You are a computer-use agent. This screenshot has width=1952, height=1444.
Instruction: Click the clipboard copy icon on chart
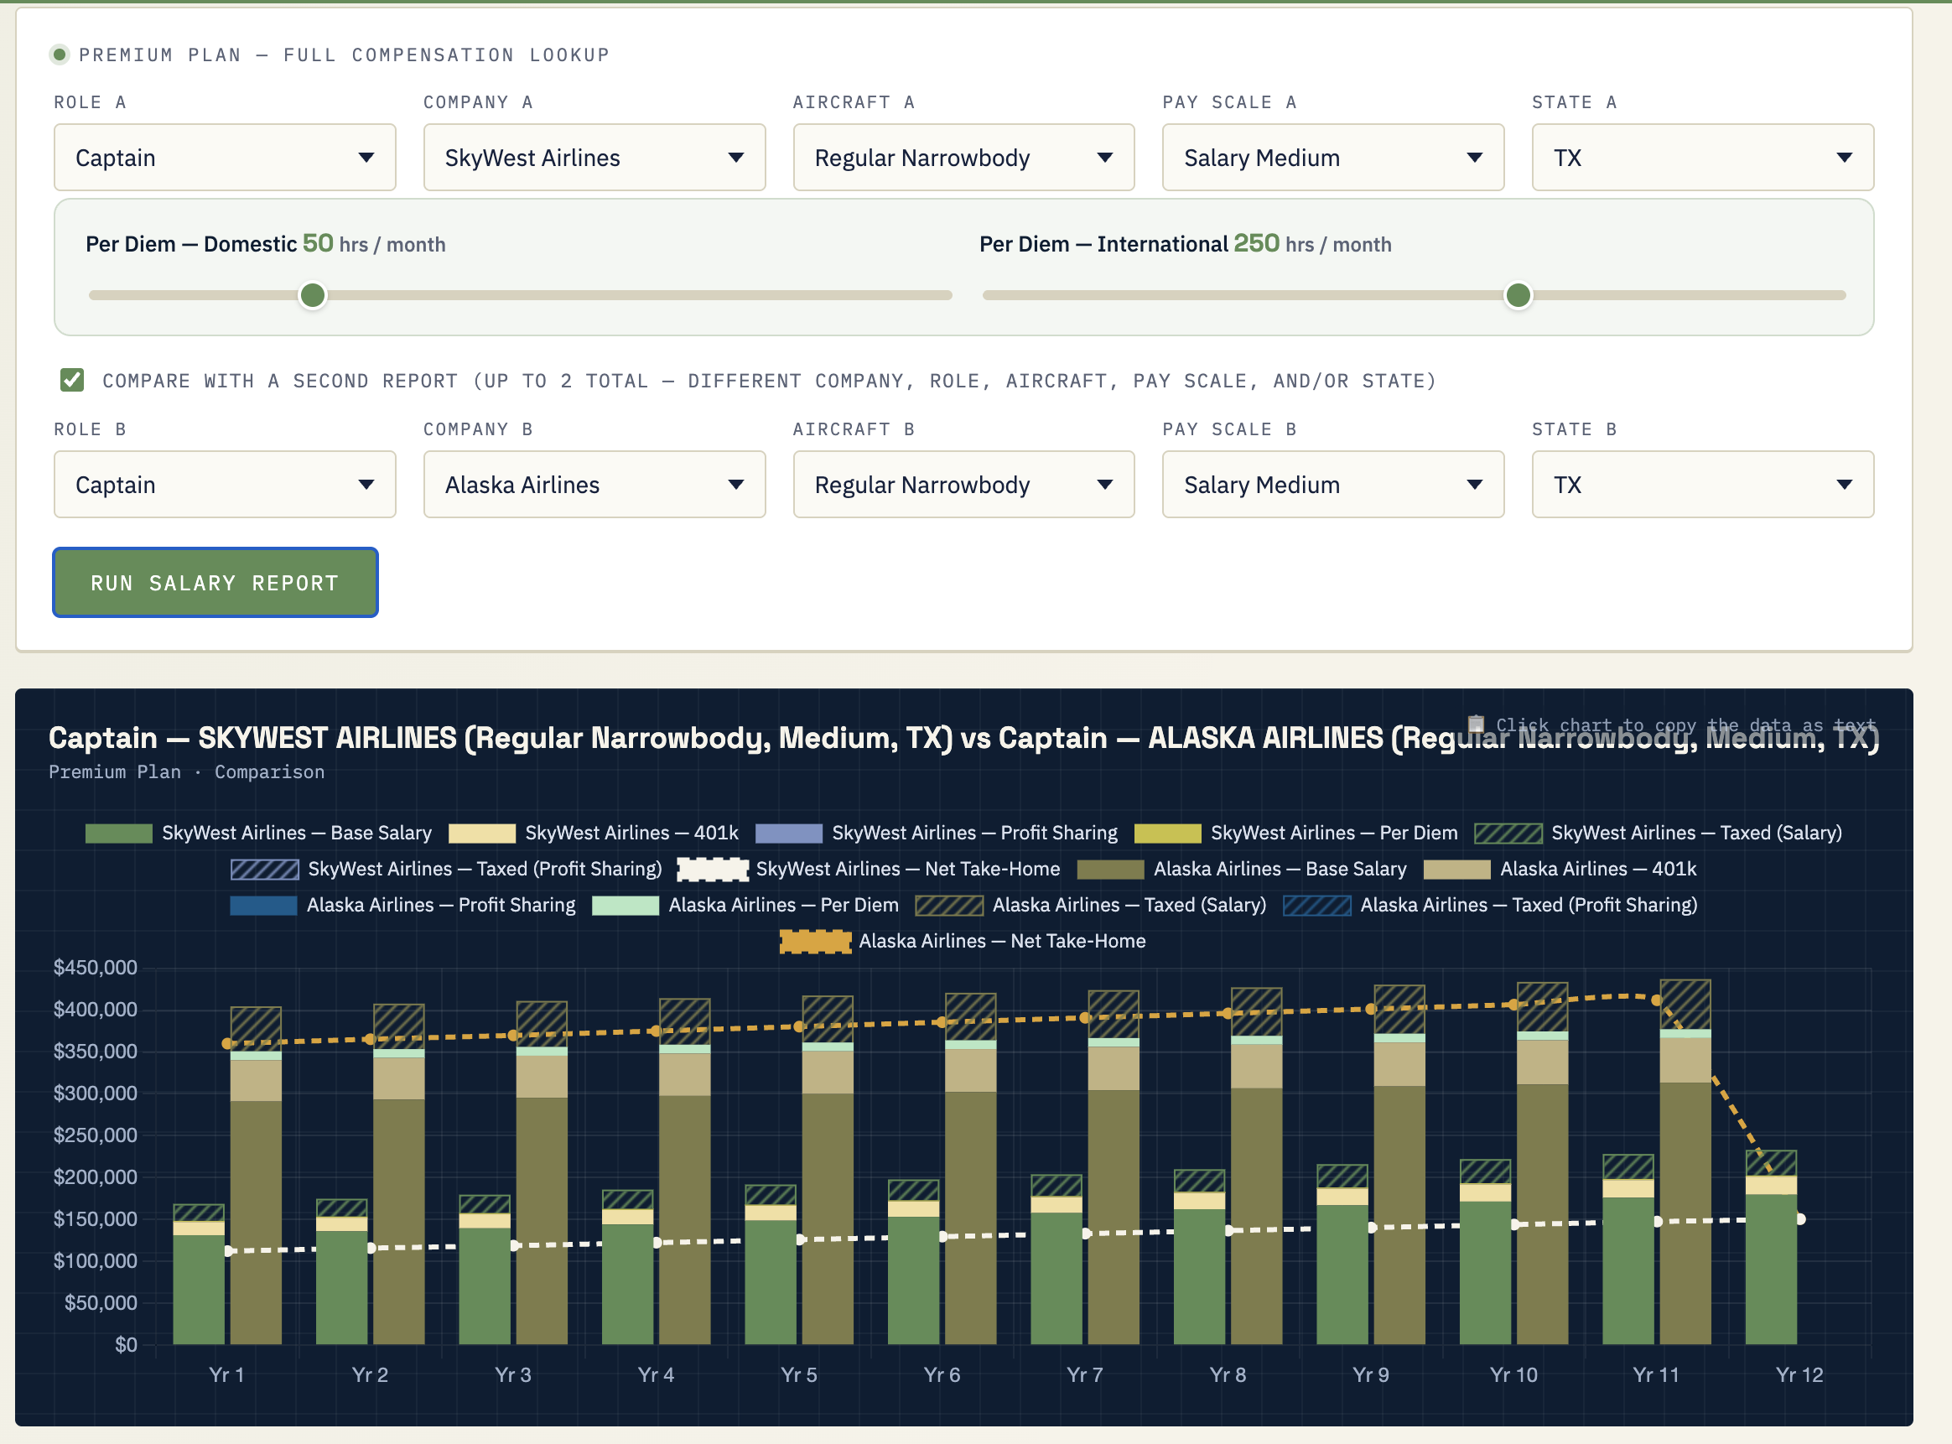1476,725
